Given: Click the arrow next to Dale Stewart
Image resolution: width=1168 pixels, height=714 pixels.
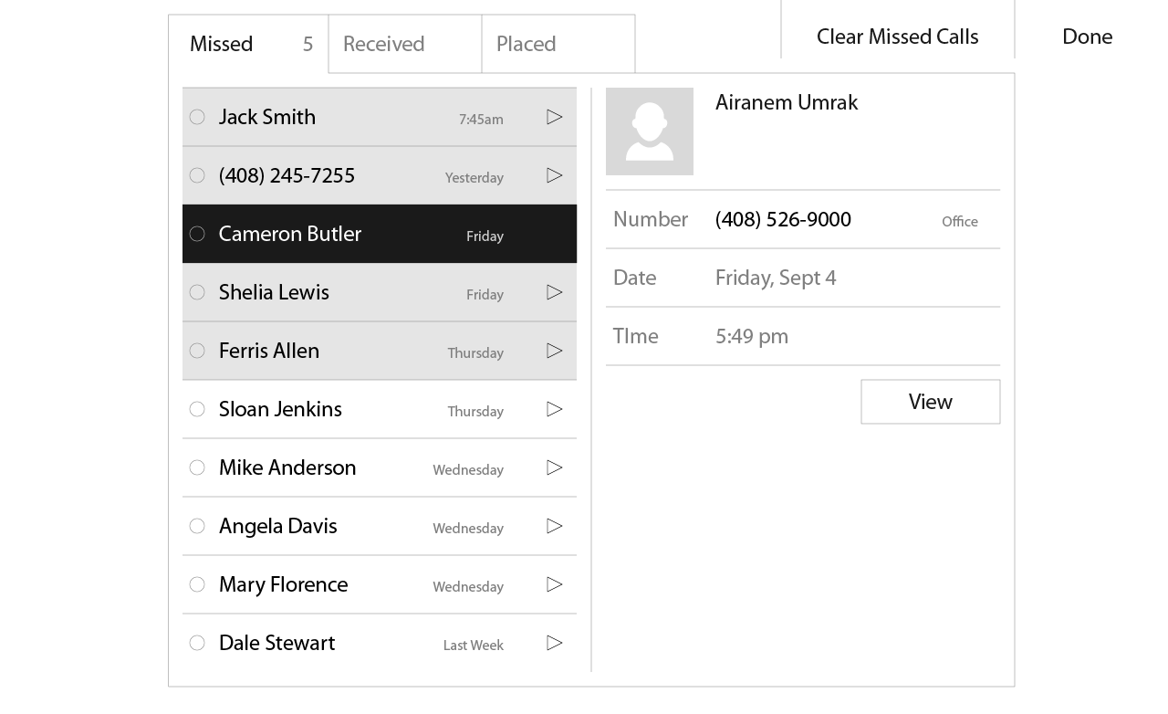Looking at the screenshot, I should [x=555, y=643].
